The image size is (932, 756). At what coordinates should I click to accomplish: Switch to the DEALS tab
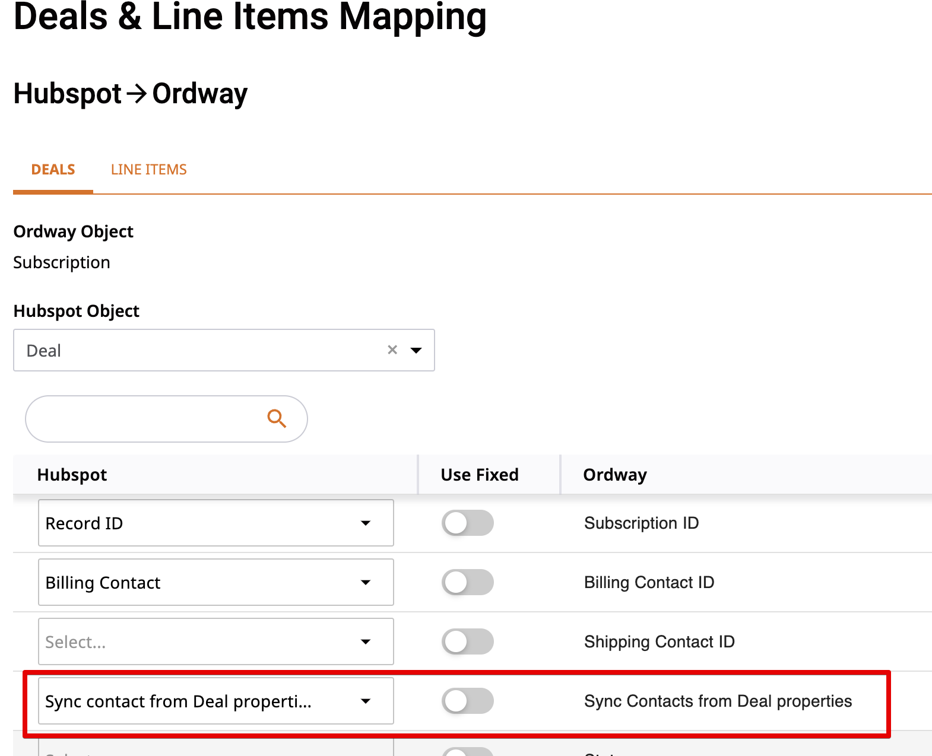click(53, 170)
